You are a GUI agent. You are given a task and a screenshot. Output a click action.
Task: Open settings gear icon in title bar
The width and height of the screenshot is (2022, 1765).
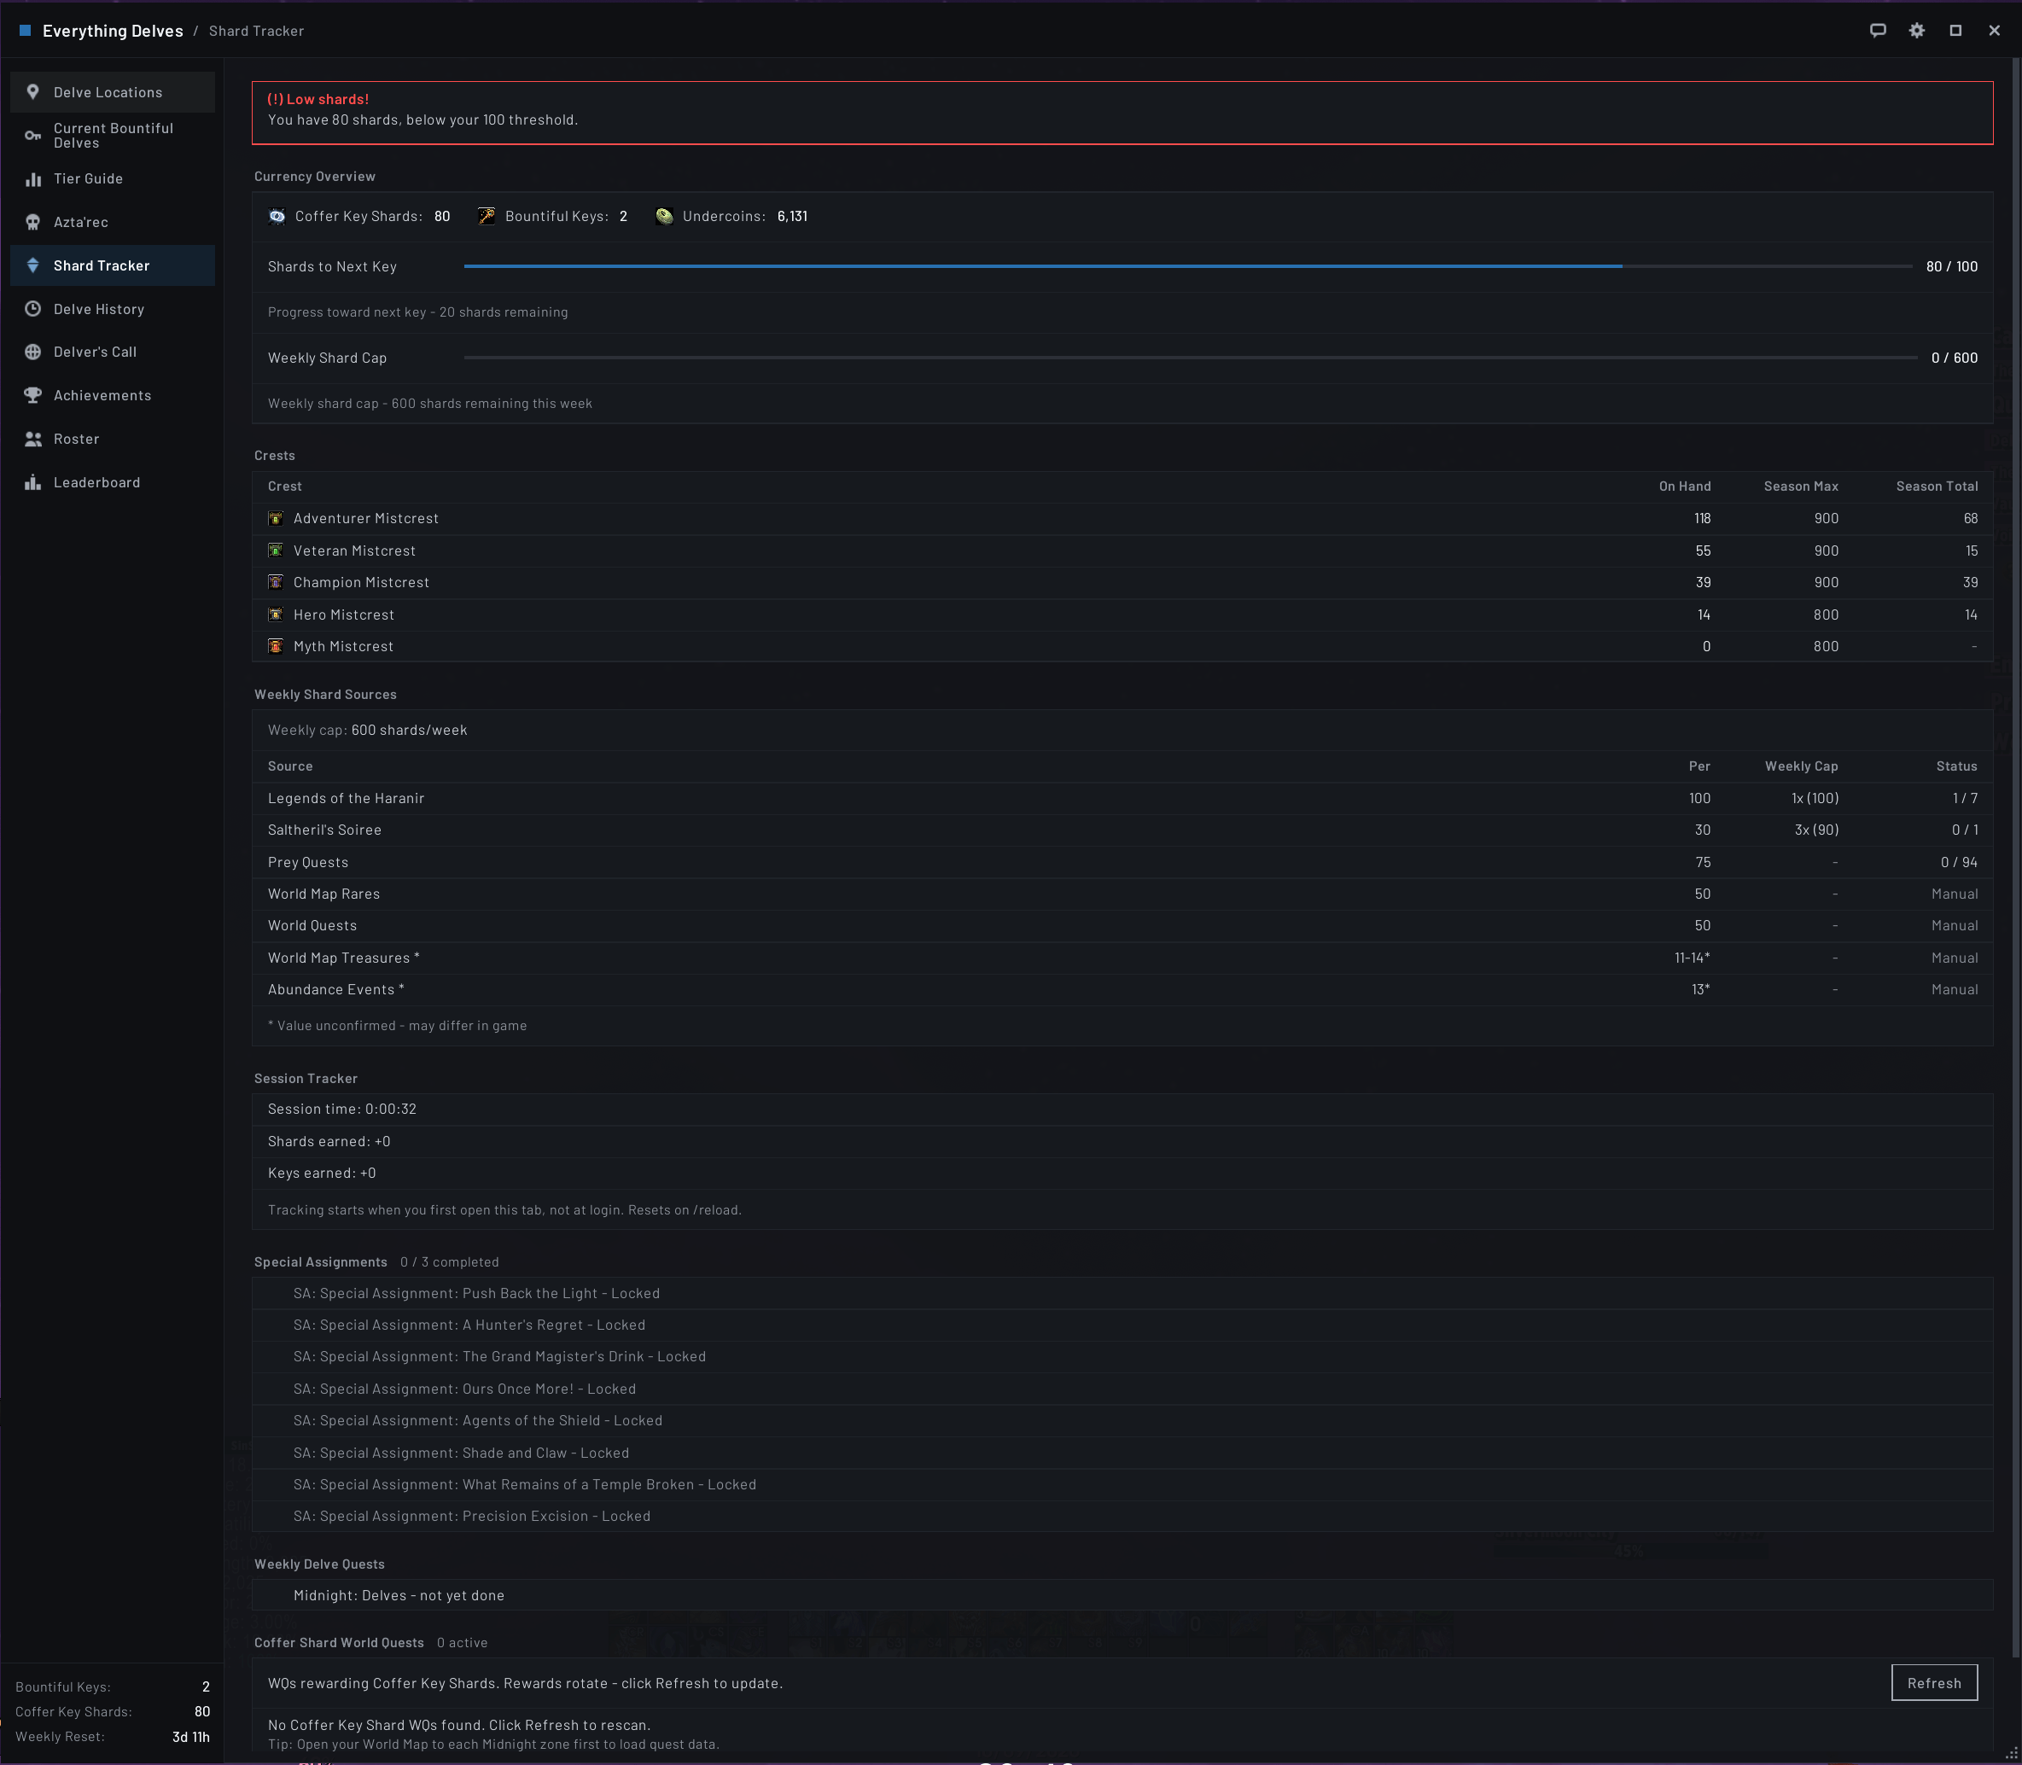coord(1917,31)
